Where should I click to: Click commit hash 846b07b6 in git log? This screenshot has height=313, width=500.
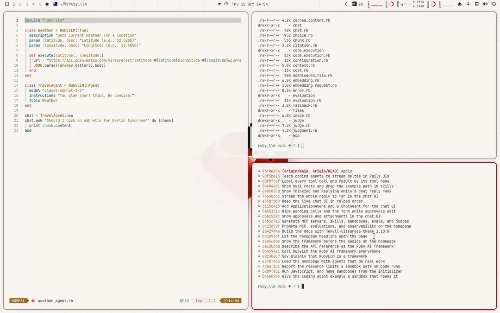271,276
